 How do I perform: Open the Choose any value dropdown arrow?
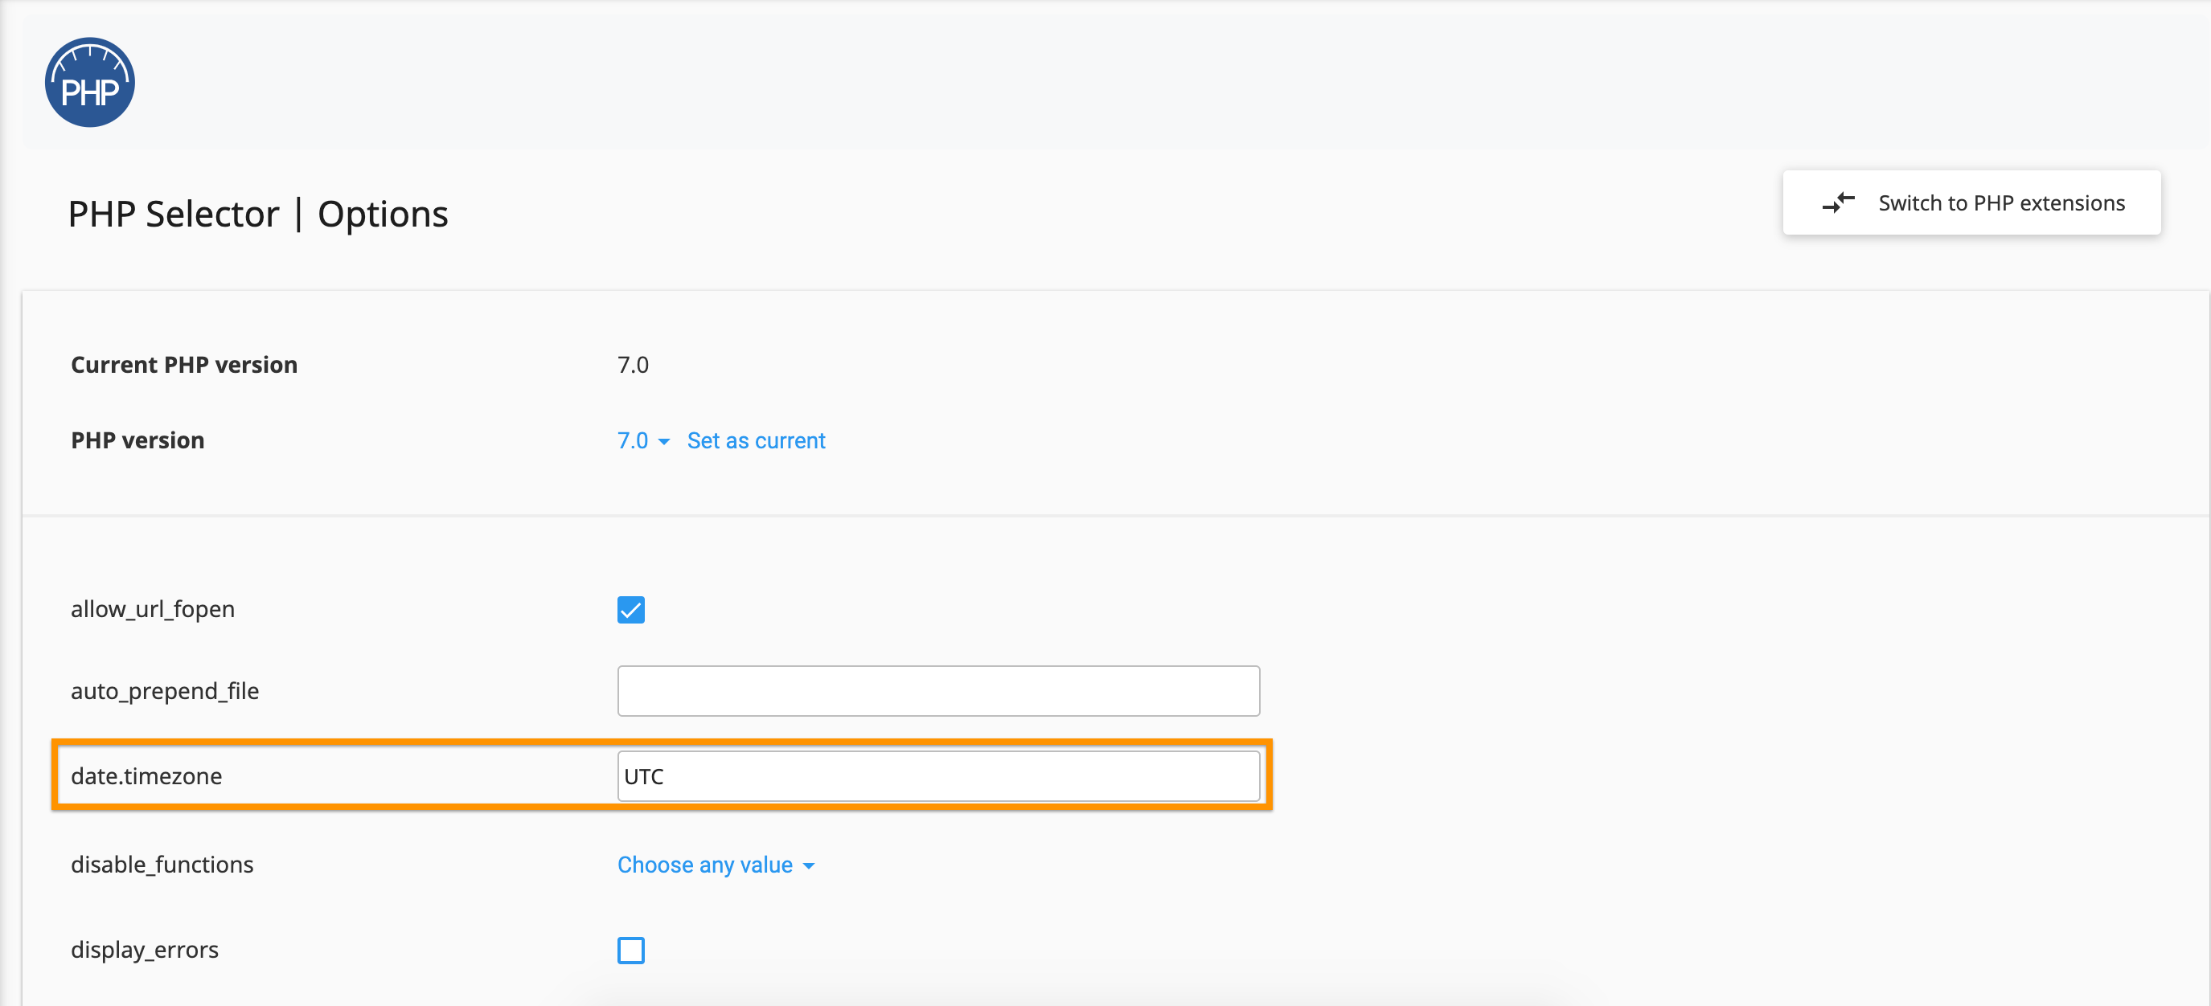pos(808,866)
